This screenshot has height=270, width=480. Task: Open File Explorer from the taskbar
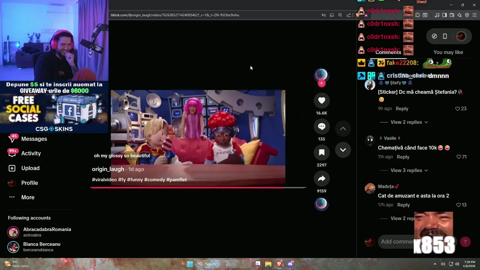[x=268, y=264]
